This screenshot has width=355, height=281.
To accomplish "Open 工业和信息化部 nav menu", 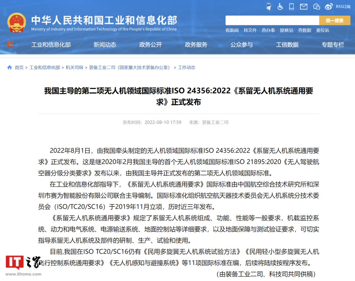I will 51,45.
